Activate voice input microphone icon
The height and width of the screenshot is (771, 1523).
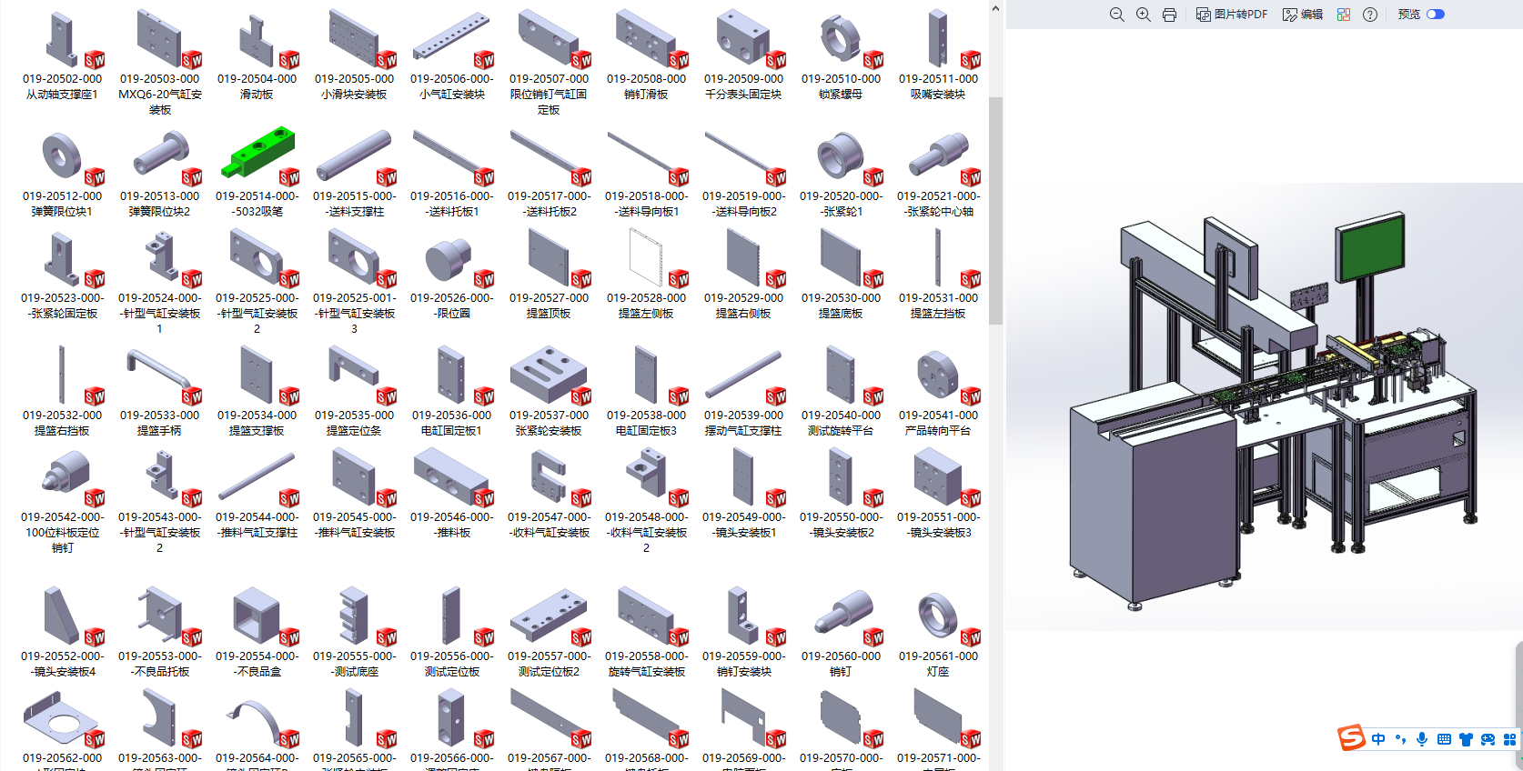[1422, 739]
